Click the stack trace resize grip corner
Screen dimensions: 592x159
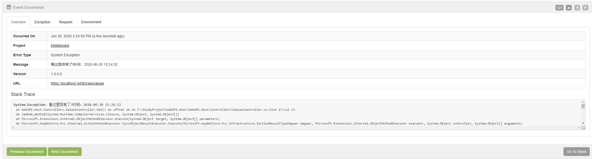coord(584,128)
